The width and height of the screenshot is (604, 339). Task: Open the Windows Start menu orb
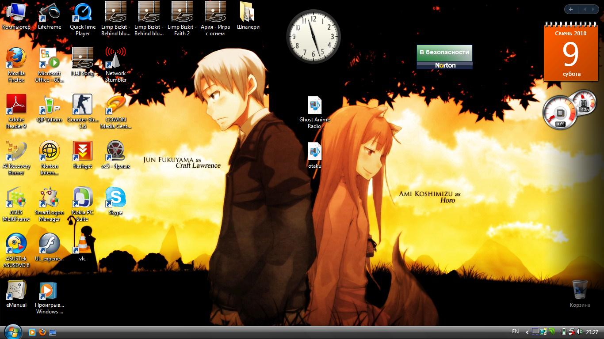point(12,331)
